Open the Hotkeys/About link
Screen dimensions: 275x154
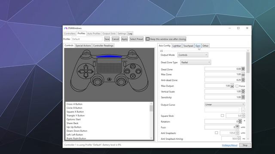click(229, 145)
